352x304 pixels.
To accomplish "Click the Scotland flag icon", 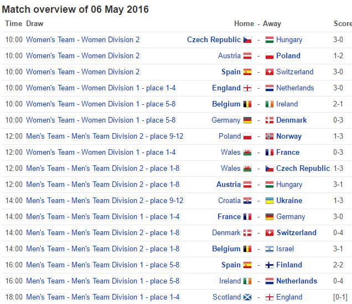I will pos(247,297).
